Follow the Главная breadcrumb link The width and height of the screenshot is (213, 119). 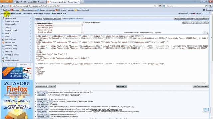(x=39, y=19)
